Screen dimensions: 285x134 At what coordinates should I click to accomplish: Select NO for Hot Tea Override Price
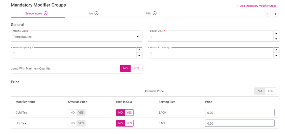72,123
